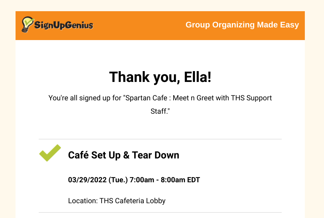Click the word "Staff." on the second line
The width and height of the screenshot is (324, 218).
point(160,111)
